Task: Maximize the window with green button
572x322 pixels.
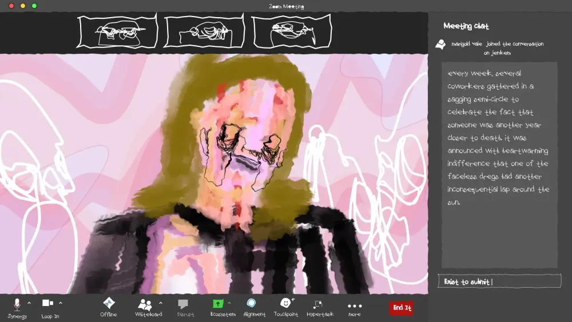Action: point(34,6)
